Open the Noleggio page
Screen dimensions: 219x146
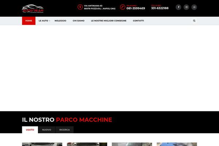(60, 21)
